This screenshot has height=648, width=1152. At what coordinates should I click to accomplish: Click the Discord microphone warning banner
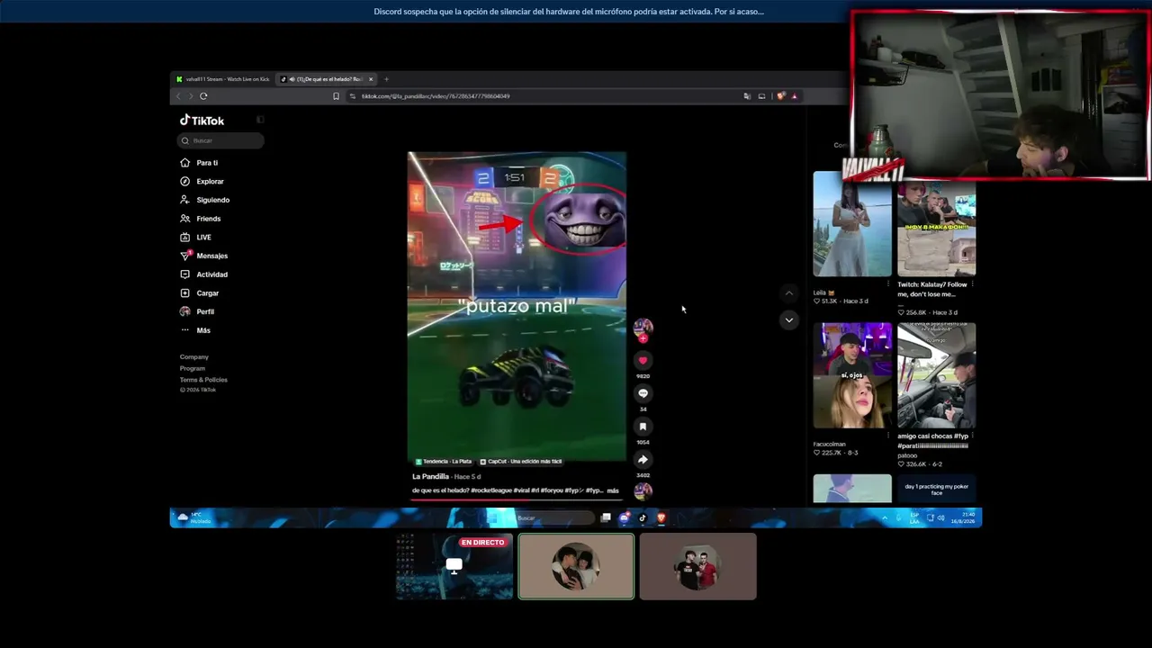[x=569, y=12]
